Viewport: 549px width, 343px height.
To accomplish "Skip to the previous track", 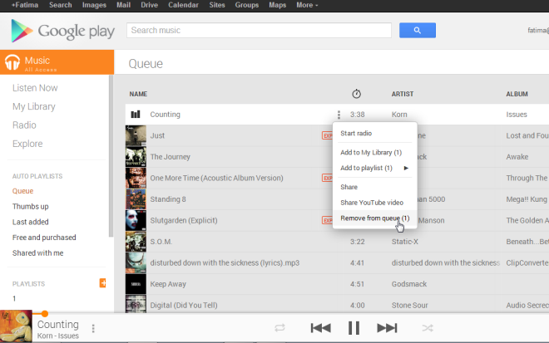I will pyautogui.click(x=320, y=328).
